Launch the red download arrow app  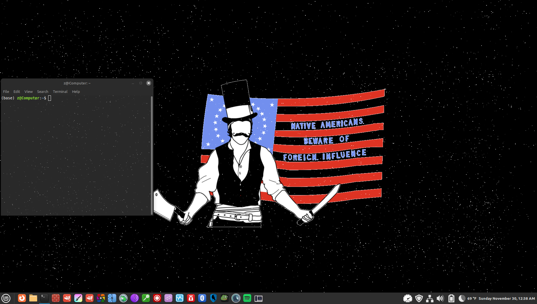point(191,298)
